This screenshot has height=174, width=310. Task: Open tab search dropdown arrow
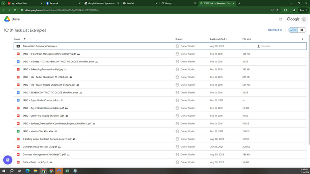point(3,3)
